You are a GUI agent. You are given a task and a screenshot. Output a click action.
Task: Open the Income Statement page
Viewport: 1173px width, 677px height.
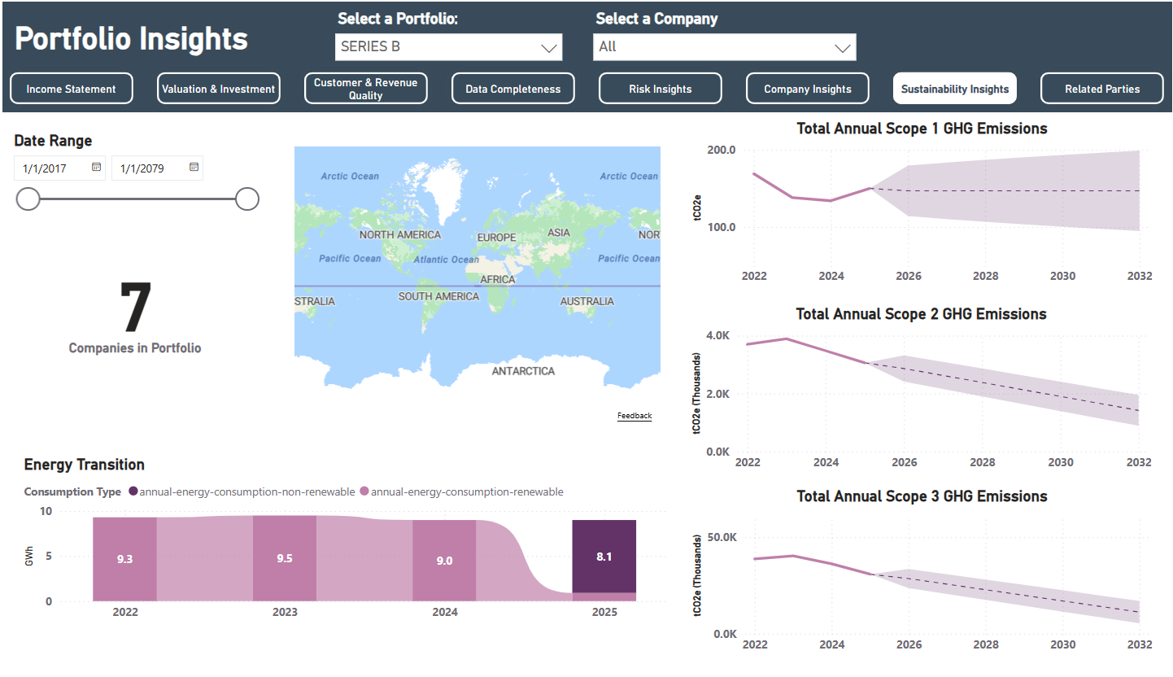tap(72, 89)
